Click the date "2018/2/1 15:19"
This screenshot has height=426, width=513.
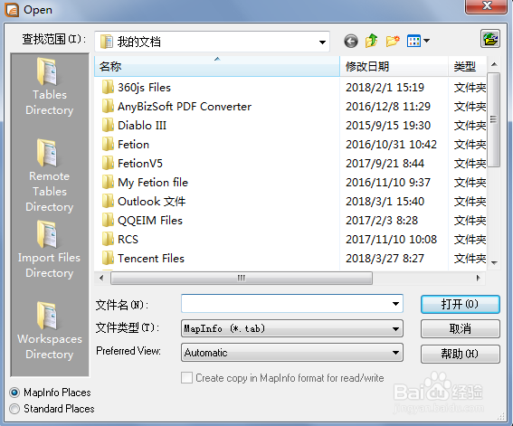pyautogui.click(x=385, y=88)
